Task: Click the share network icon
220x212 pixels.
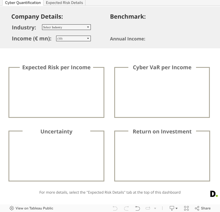Action: coord(197,208)
